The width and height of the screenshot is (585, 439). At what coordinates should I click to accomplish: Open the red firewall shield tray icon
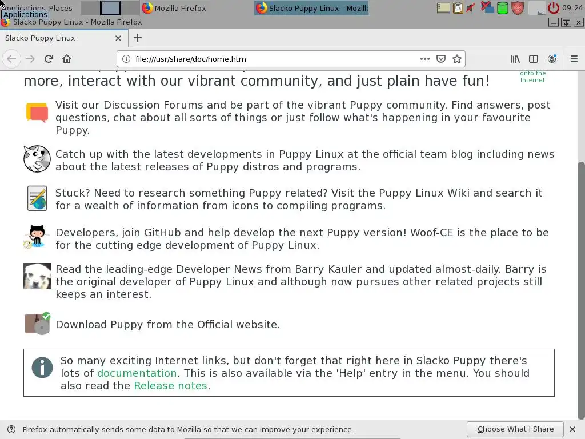(x=518, y=8)
